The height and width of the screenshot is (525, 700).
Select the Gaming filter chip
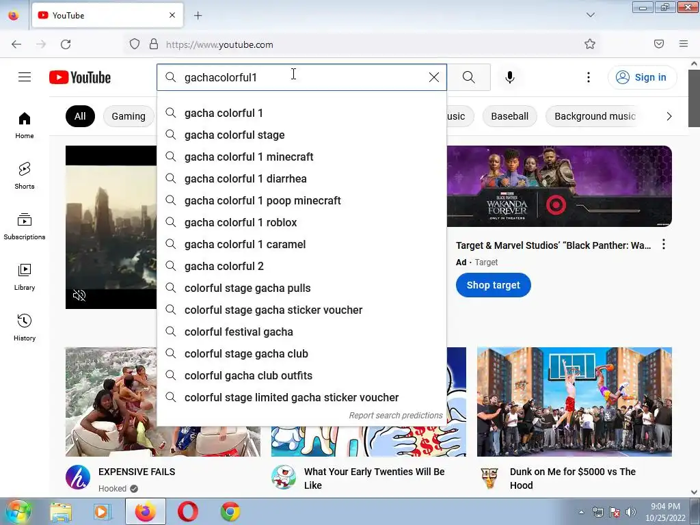[x=129, y=116]
